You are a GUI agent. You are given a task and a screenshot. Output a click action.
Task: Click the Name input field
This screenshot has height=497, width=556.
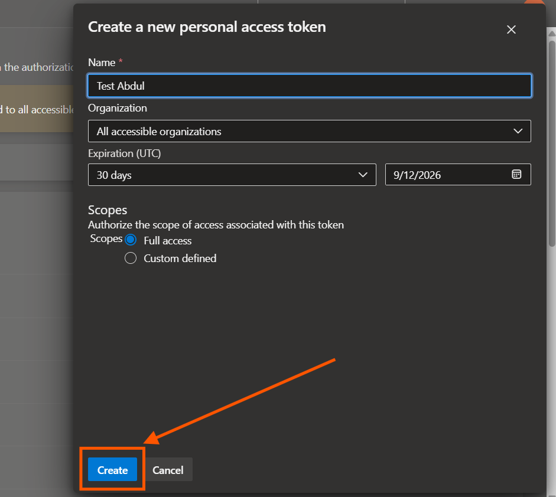point(309,86)
